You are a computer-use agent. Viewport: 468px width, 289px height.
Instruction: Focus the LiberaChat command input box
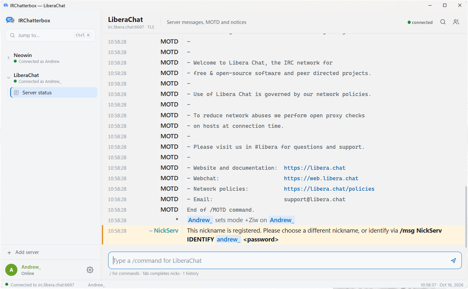(285, 260)
